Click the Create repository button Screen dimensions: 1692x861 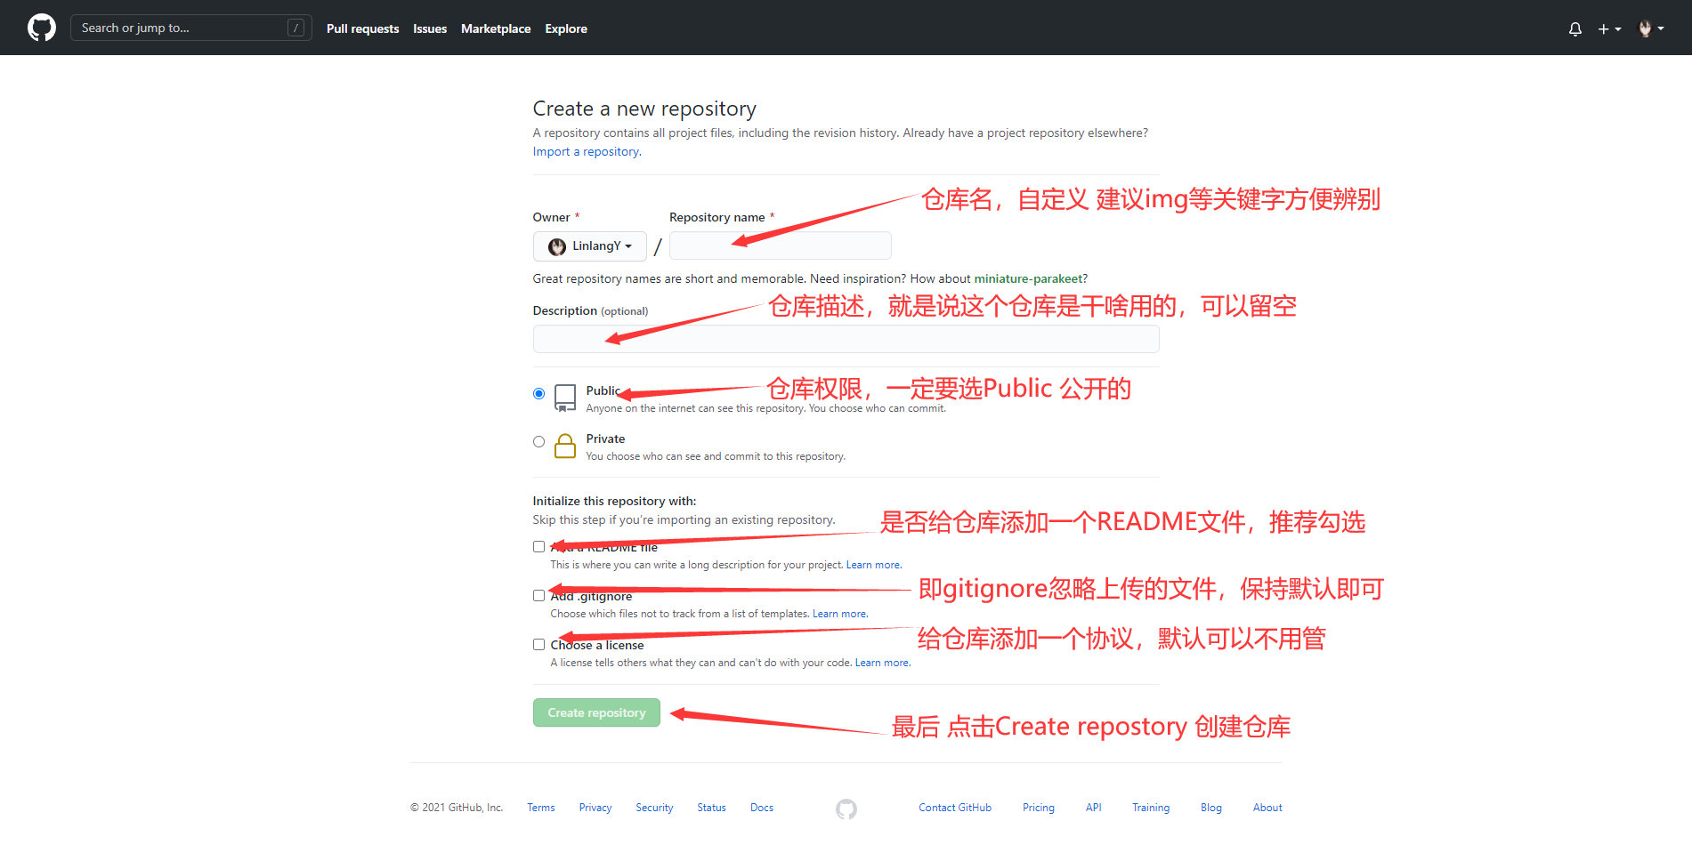pyautogui.click(x=596, y=712)
